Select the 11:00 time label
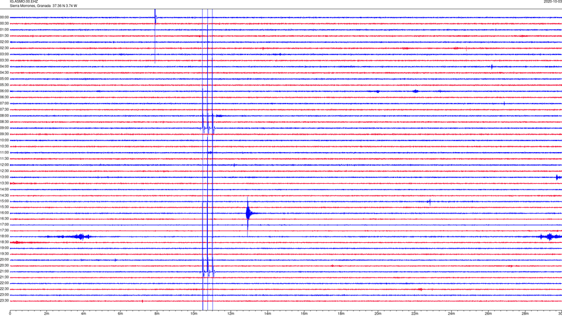 (x=4, y=153)
